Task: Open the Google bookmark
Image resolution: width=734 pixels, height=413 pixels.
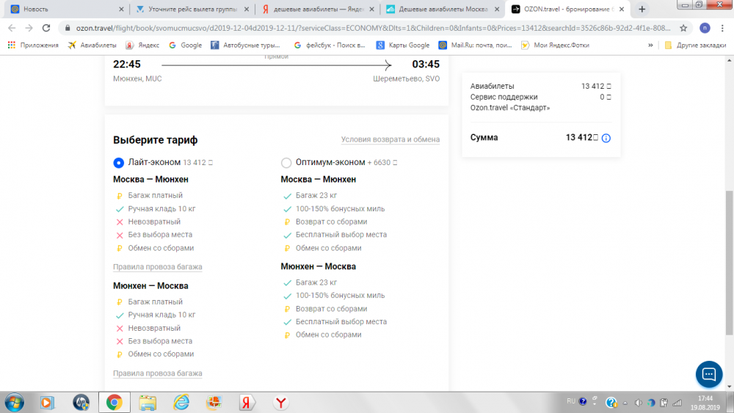Action: click(186, 45)
